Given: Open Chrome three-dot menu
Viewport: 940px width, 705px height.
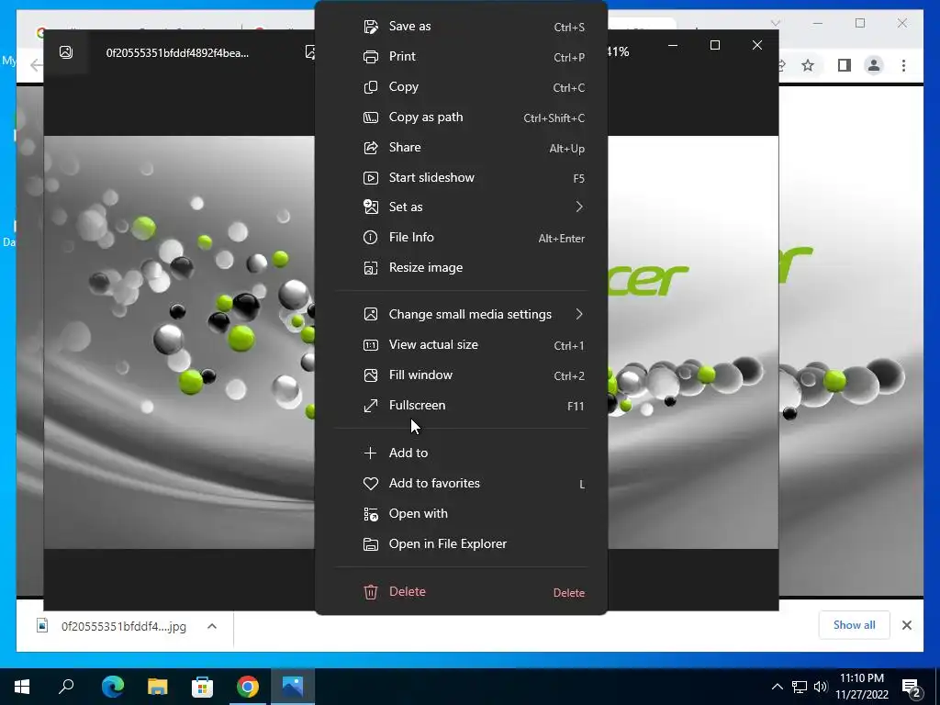Looking at the screenshot, I should [x=903, y=65].
